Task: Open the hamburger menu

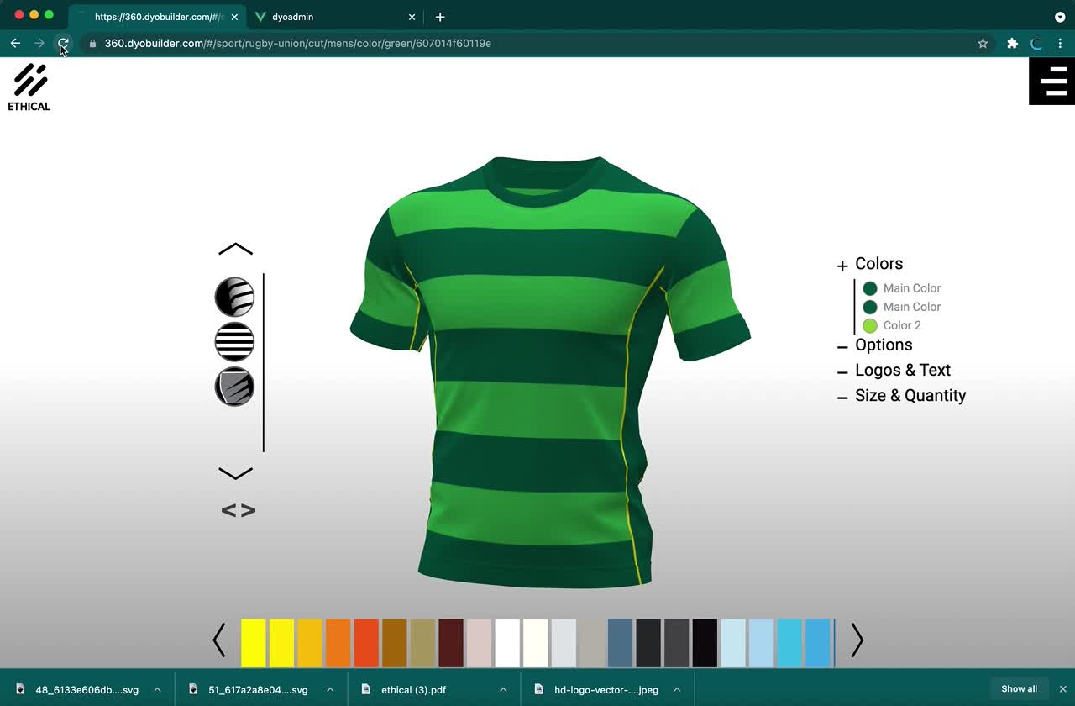Action: coord(1051,81)
